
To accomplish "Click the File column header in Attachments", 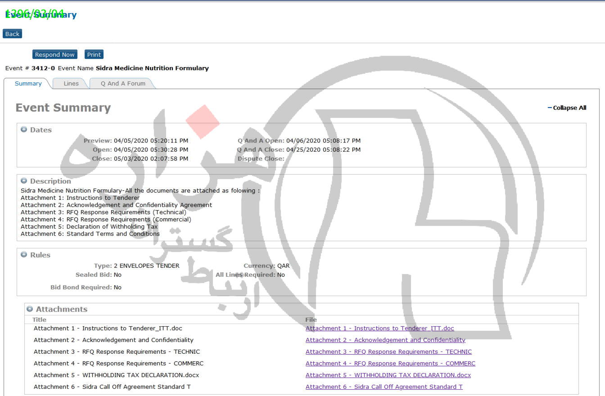I will pos(311,320).
